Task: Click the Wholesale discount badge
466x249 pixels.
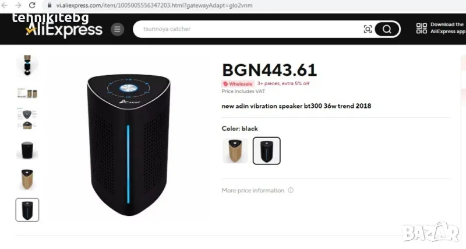Action: [238, 84]
